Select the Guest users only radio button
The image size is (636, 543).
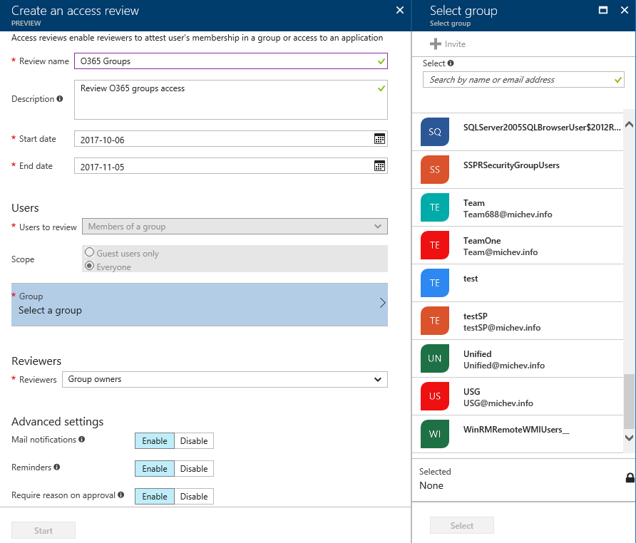click(x=89, y=252)
